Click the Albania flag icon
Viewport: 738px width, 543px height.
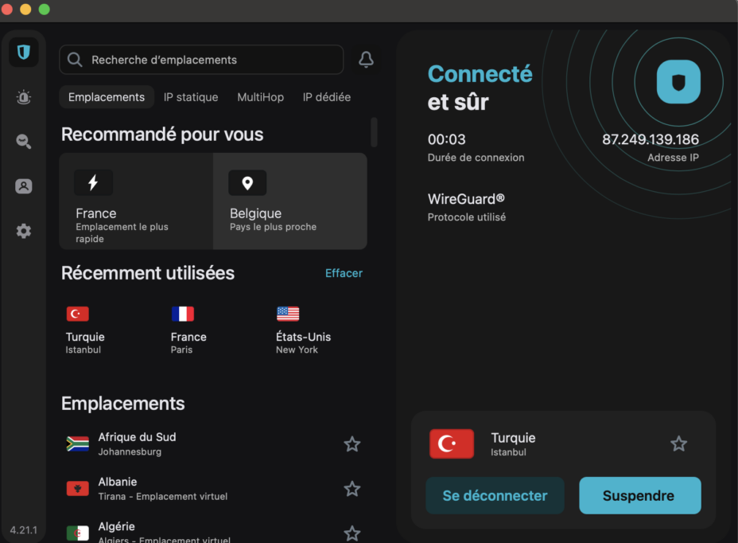[x=78, y=489]
